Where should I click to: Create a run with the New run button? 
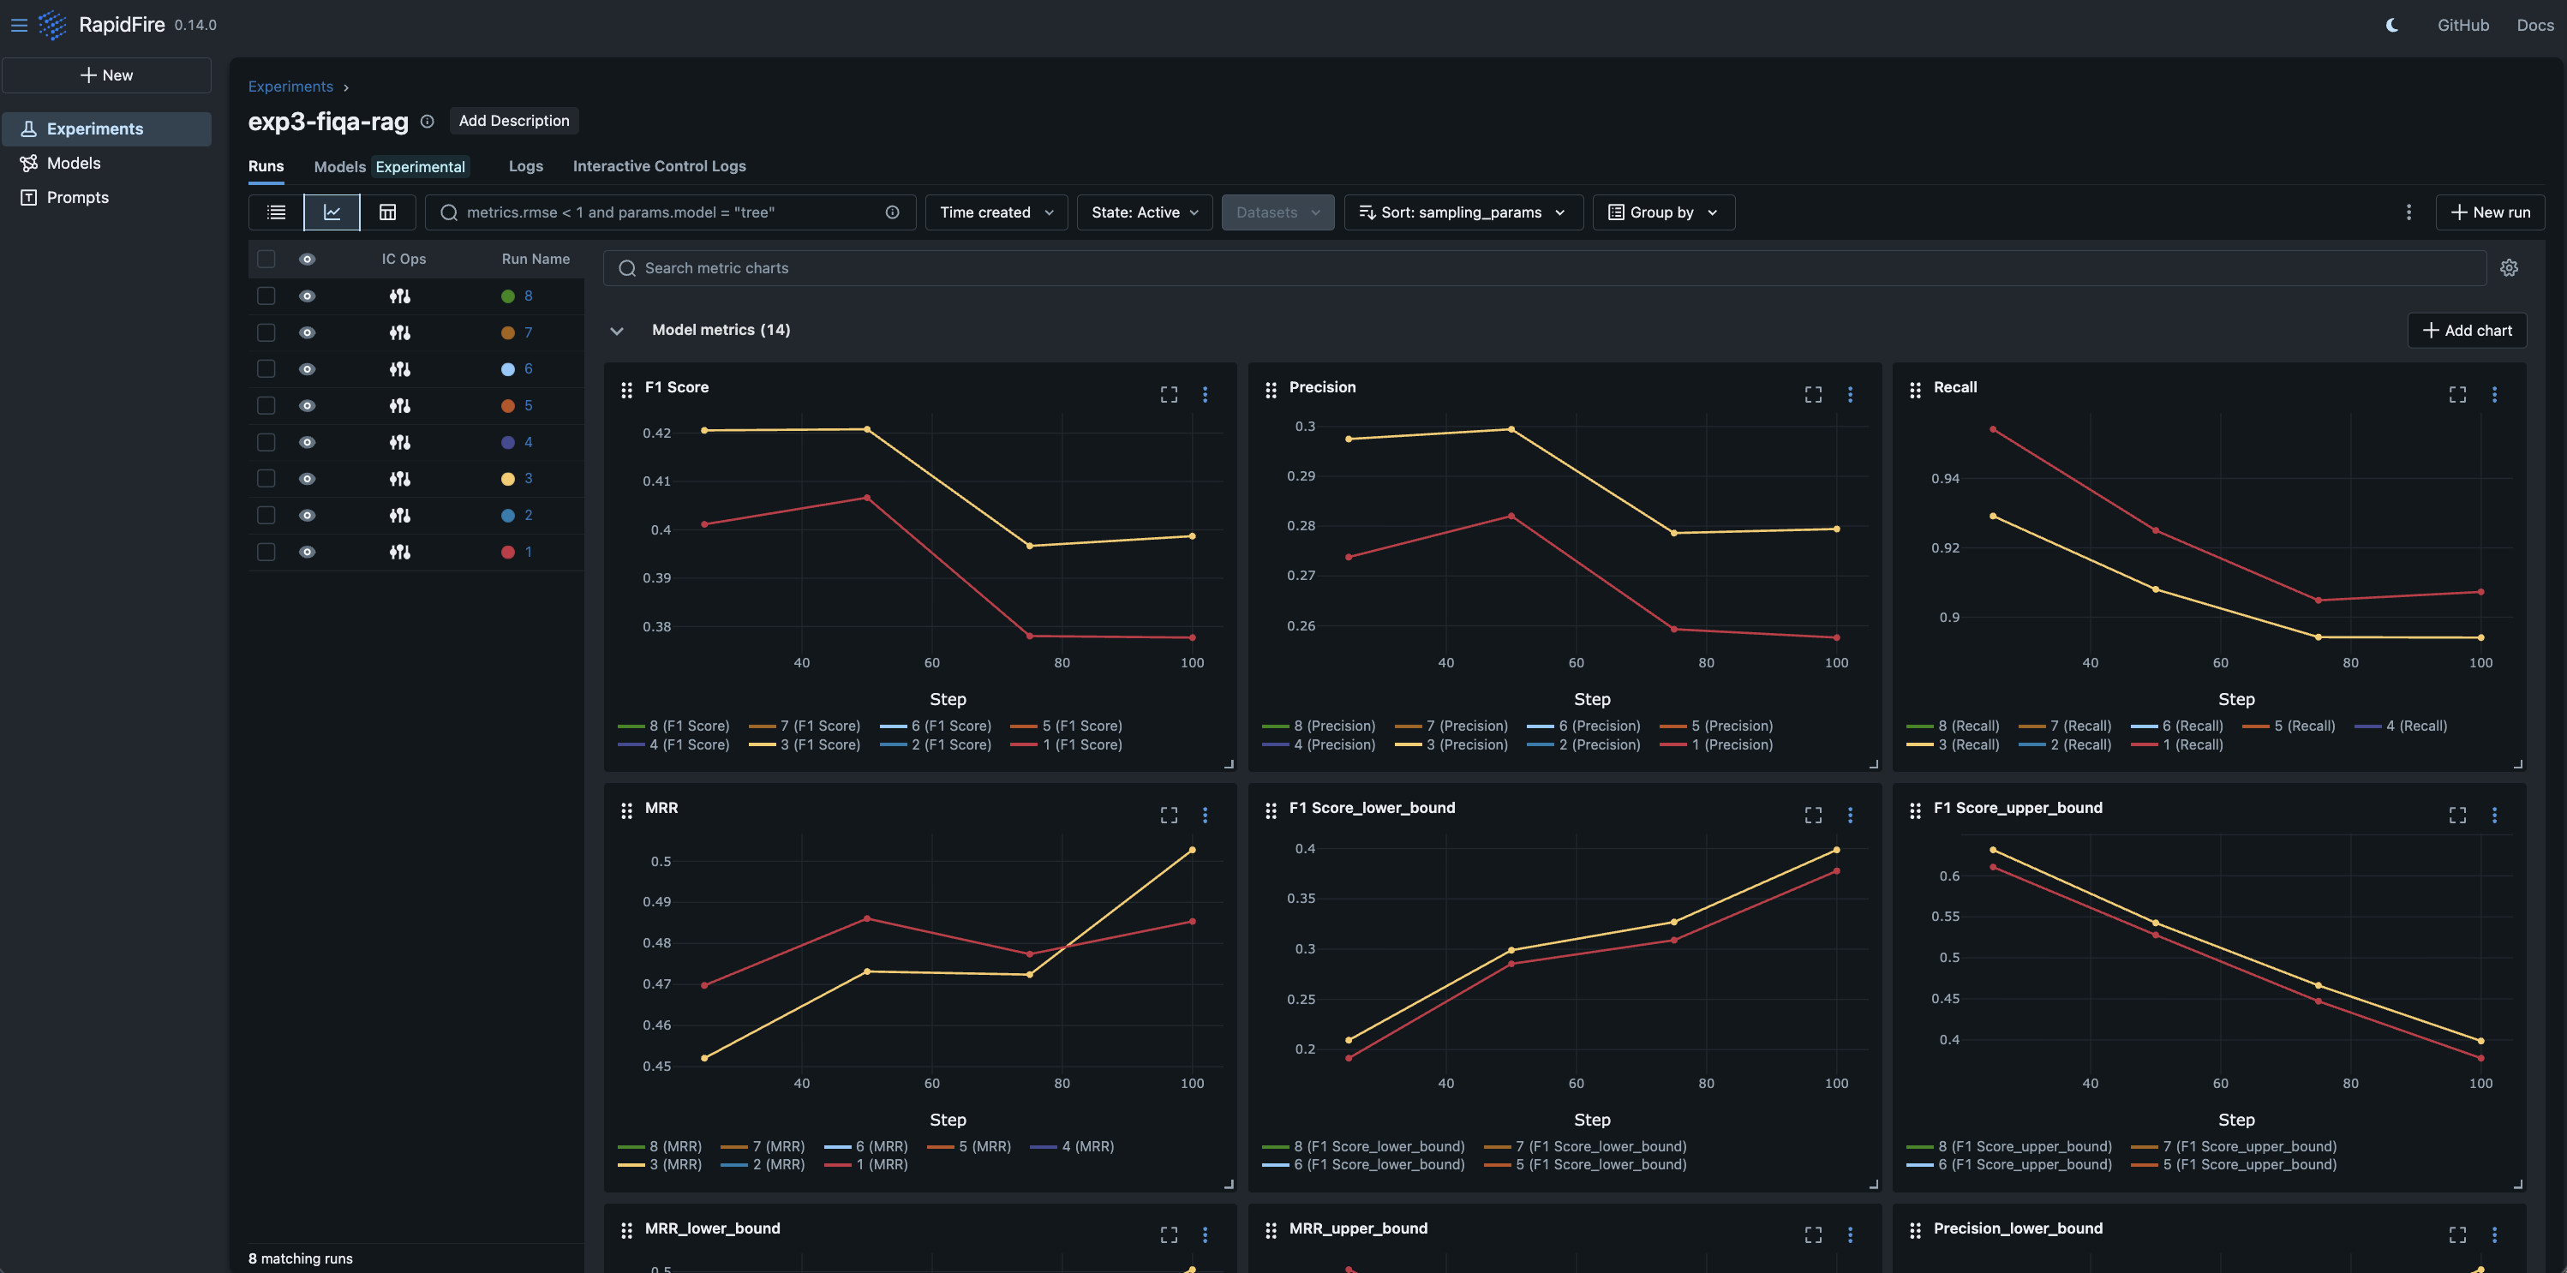coord(2490,212)
